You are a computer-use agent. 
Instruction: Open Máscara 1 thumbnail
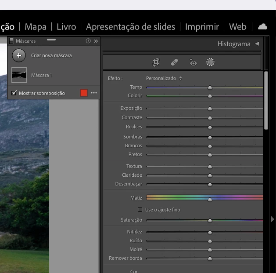pos(19,75)
